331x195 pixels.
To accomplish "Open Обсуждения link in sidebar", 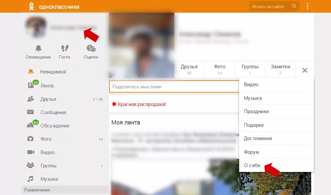I will click(55, 126).
